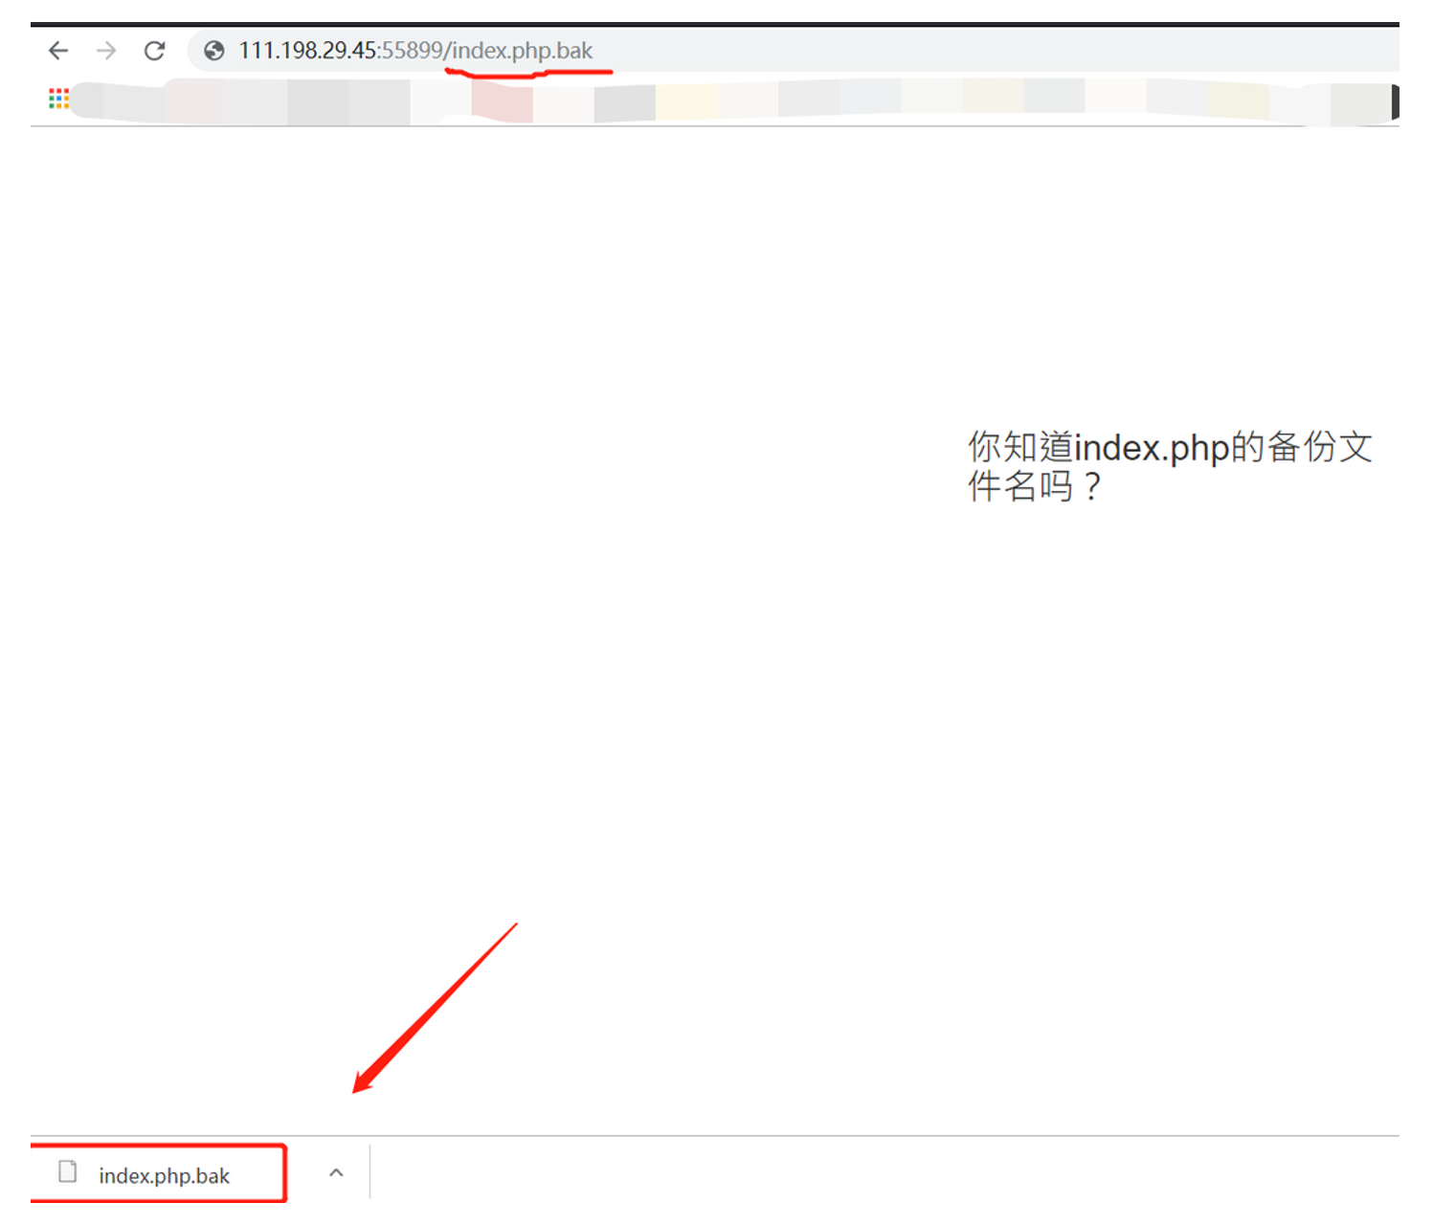Click the browser forward arrow
The height and width of the screenshot is (1225, 1433).
pos(106,51)
